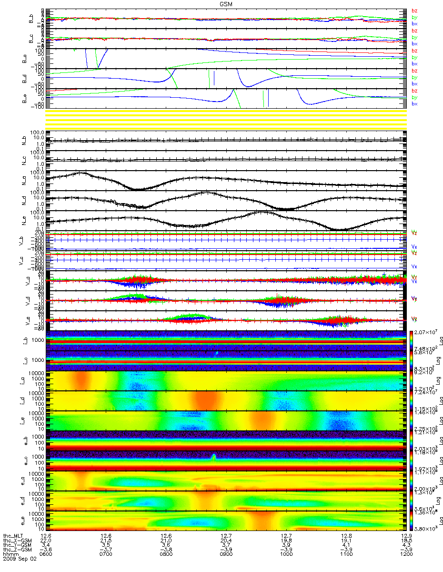Select the 0900 time tick label
The image size is (443, 572).
click(x=226, y=554)
